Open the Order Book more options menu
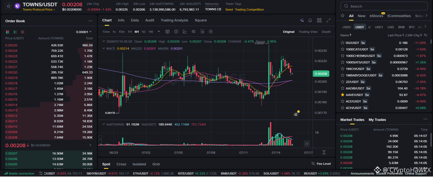433x177 pixels. [90, 21]
